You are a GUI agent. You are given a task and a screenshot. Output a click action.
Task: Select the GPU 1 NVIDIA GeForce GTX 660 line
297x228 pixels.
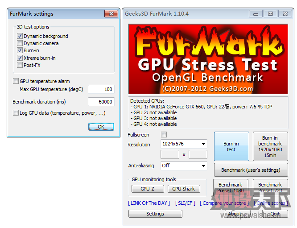tap(201, 107)
